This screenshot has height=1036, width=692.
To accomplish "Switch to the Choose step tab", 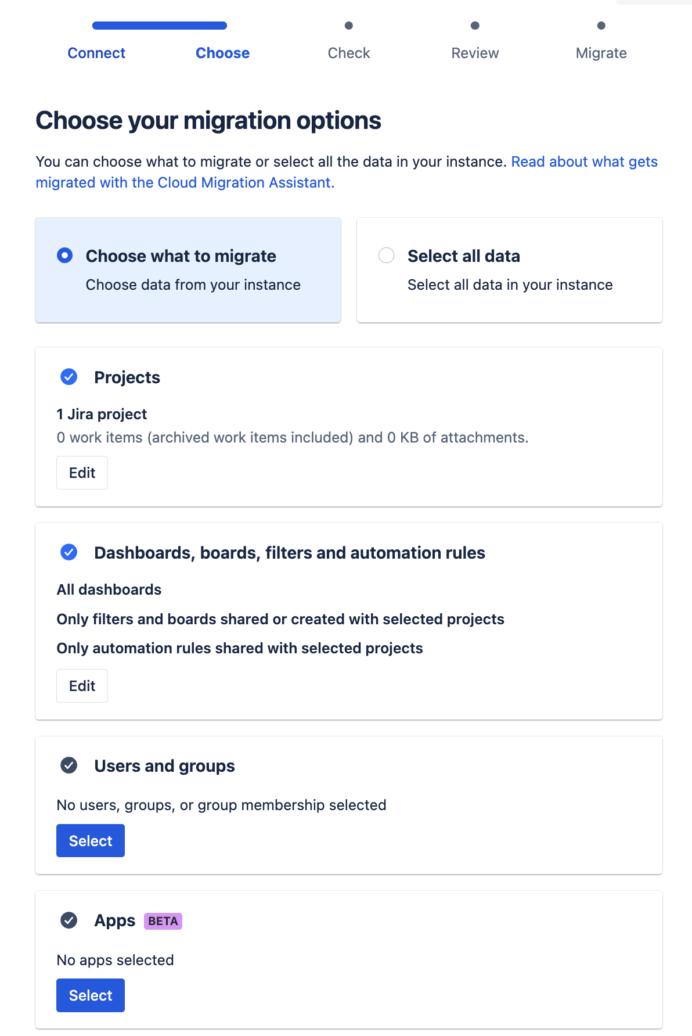I will coord(222,53).
